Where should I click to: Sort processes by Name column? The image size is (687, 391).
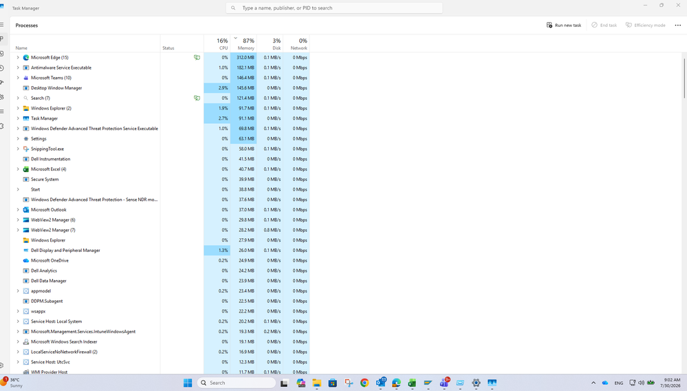point(85,44)
